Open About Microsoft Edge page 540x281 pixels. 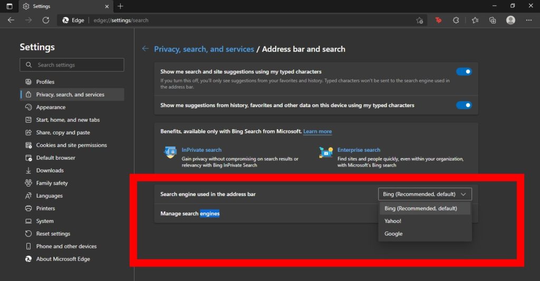tap(72, 259)
